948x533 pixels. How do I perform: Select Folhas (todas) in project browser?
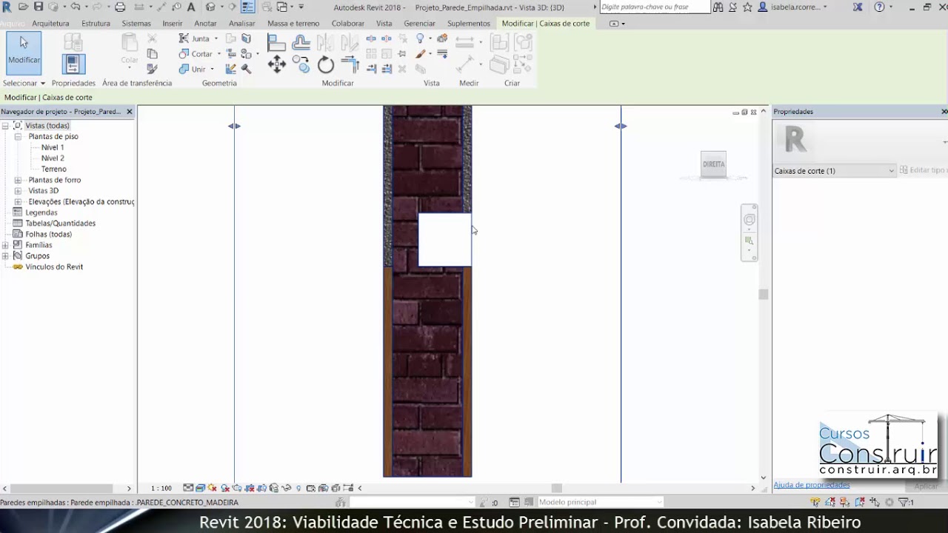click(49, 235)
